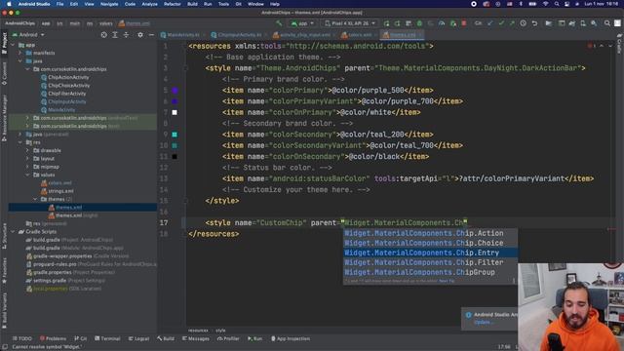The image size is (624, 351).
Task: Open the Code menu
Action: (130, 4)
